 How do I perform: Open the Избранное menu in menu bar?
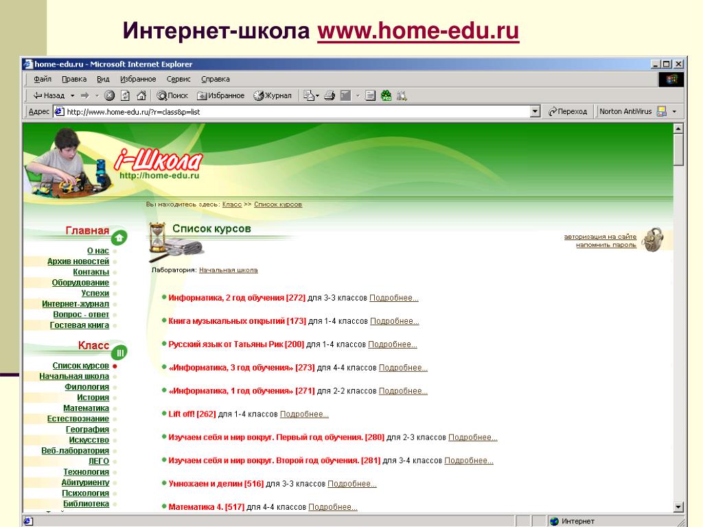coord(138,79)
